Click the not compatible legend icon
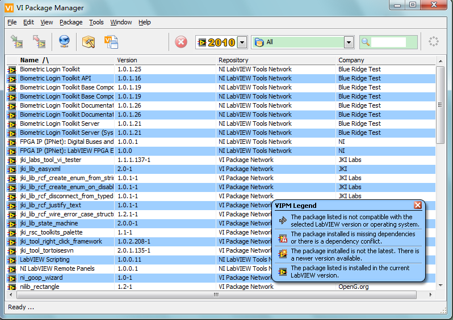 point(283,220)
